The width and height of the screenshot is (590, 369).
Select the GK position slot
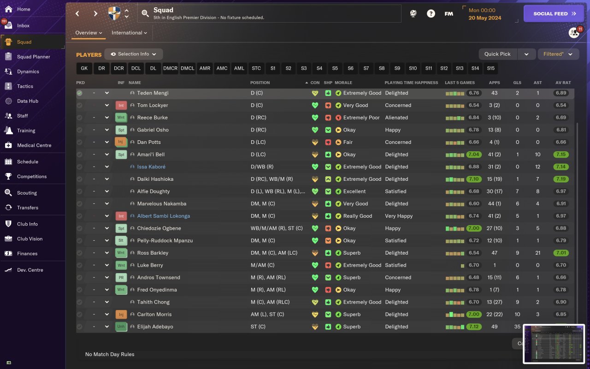(84, 68)
